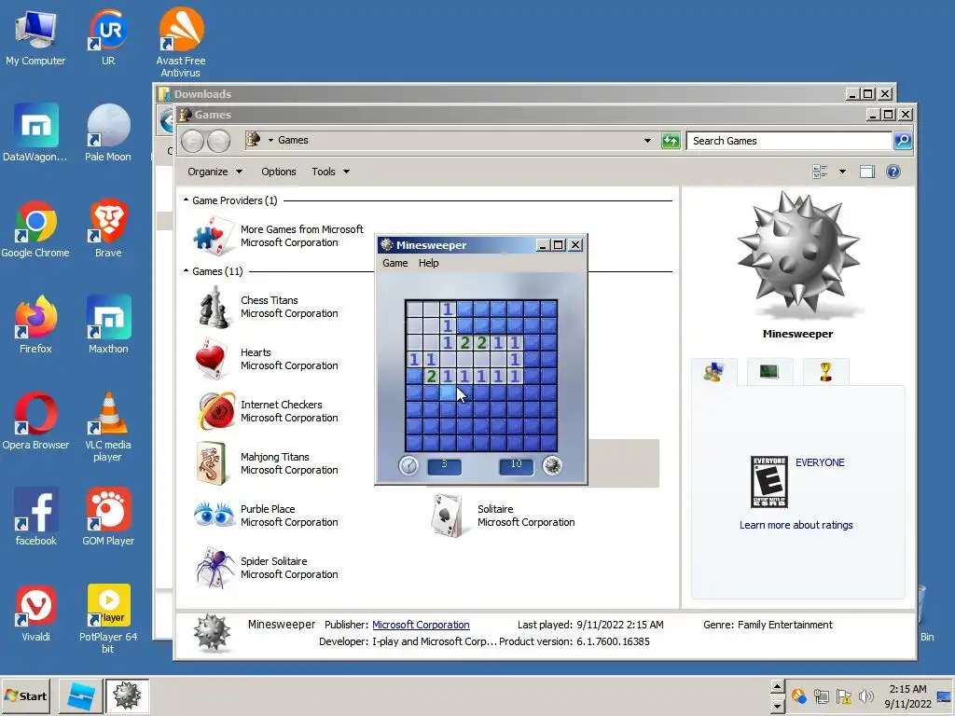Screen dimensions: 955x716
Task: Open the Game menu in Minesweeper
Action: [394, 263]
